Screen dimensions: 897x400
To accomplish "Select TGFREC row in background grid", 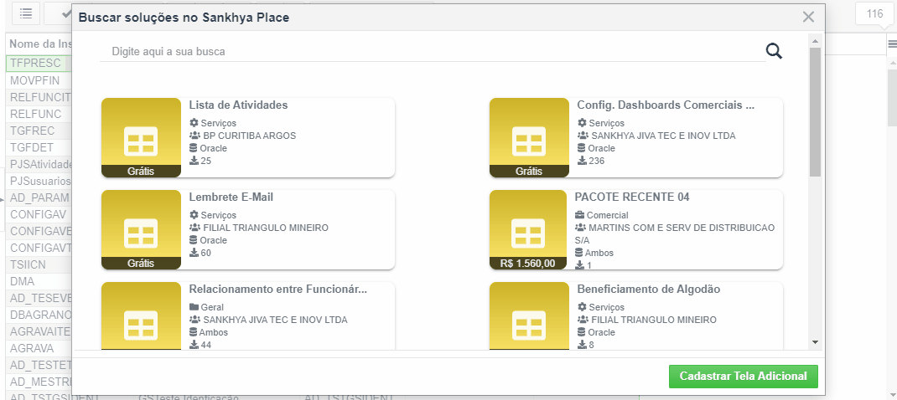I will pyautogui.click(x=39, y=131).
